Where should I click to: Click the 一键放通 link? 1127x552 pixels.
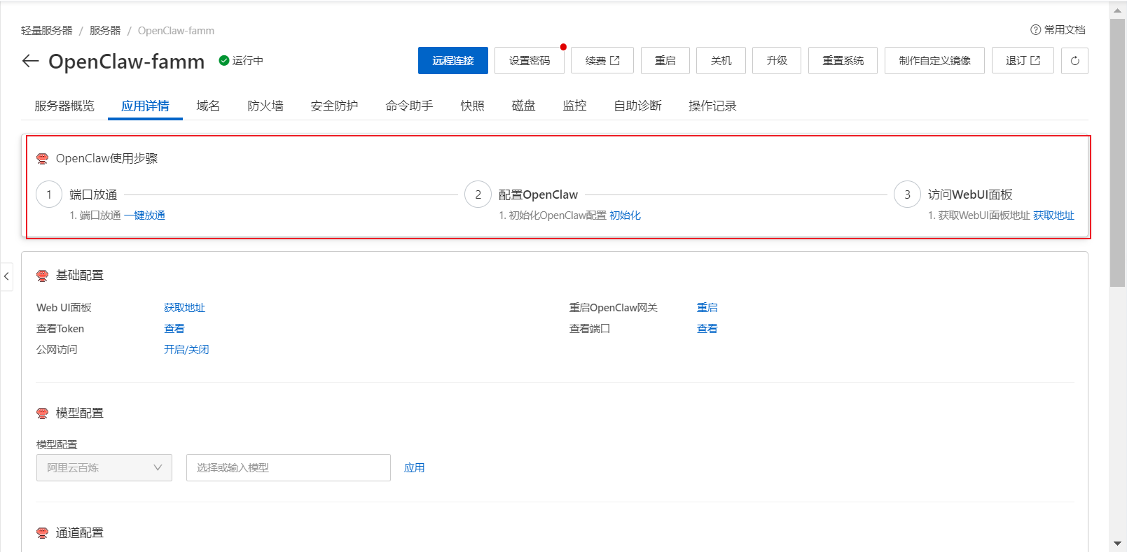(x=145, y=215)
